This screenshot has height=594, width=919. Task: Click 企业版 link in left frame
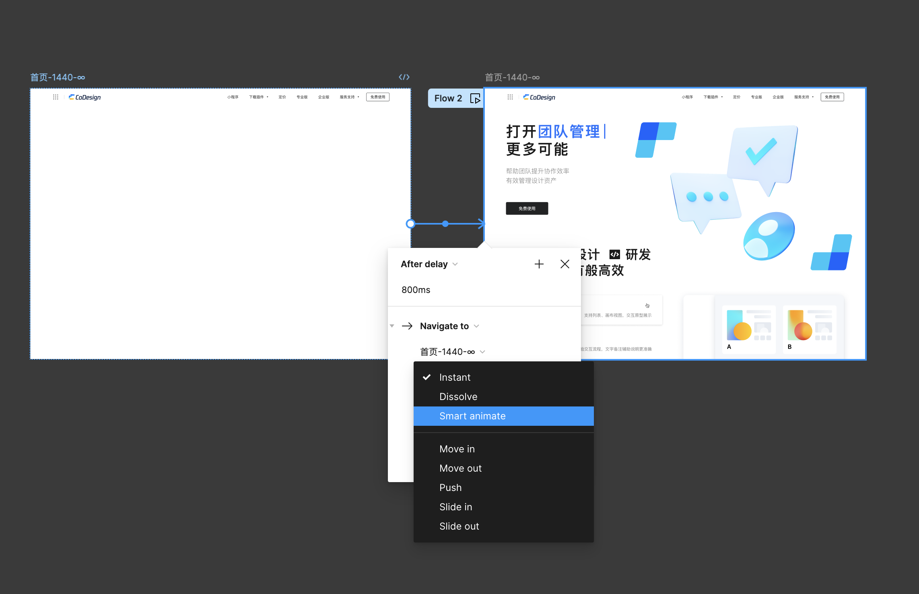[x=324, y=97]
